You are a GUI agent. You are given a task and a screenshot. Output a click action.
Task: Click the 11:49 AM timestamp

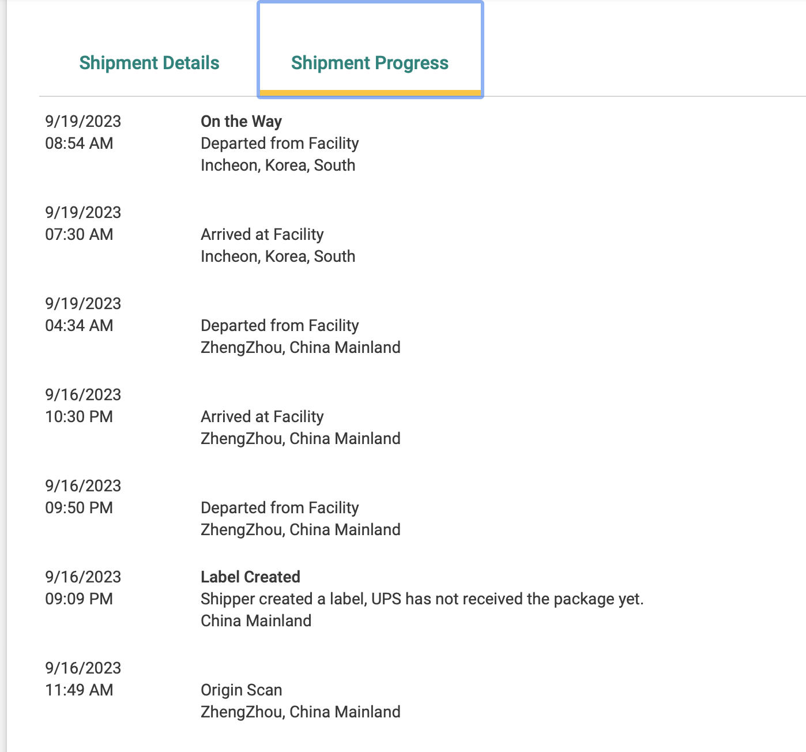click(x=79, y=690)
